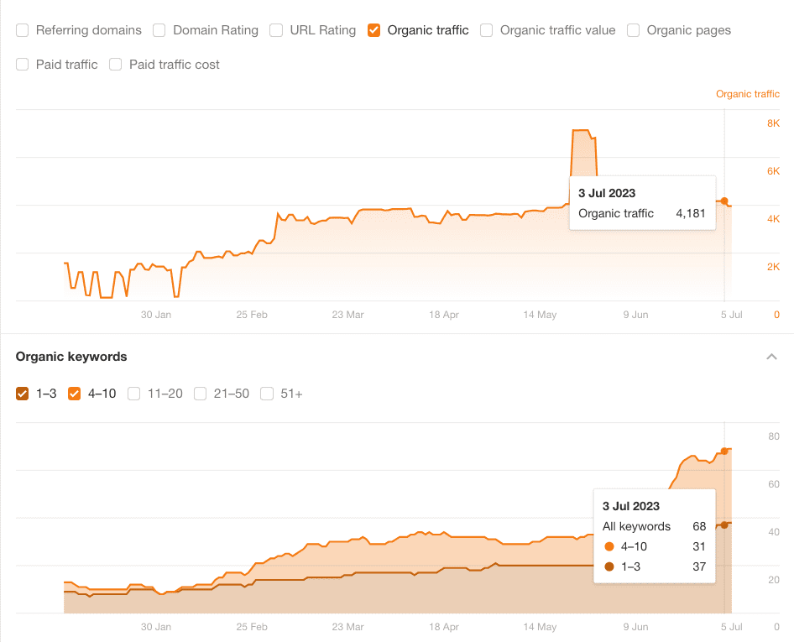Viewport: 794px width, 642px height.
Task: Enable the 21–50 positions checkbox
Action: [201, 394]
